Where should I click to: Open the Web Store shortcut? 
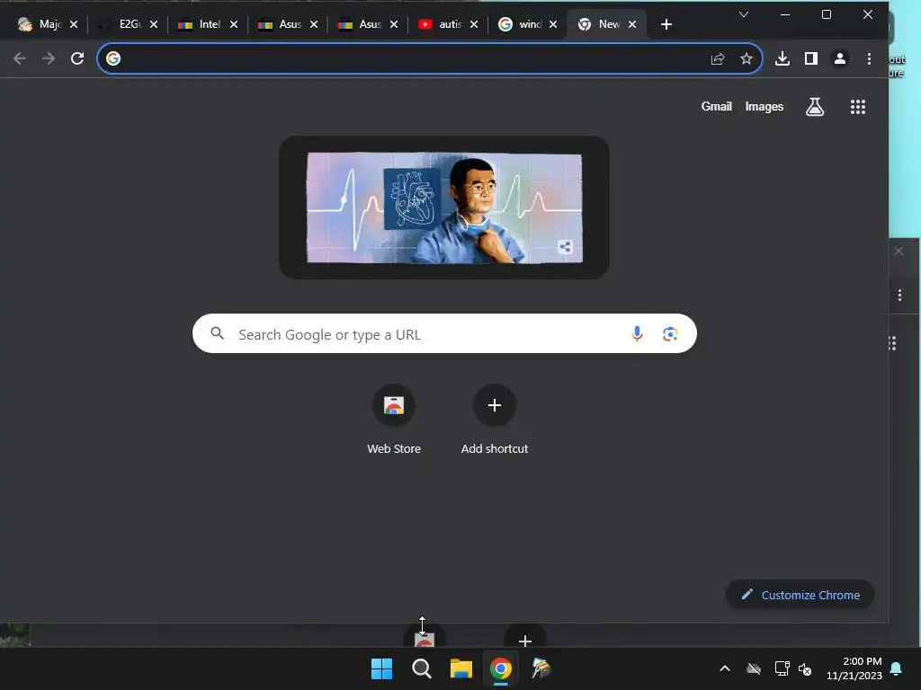(x=394, y=420)
